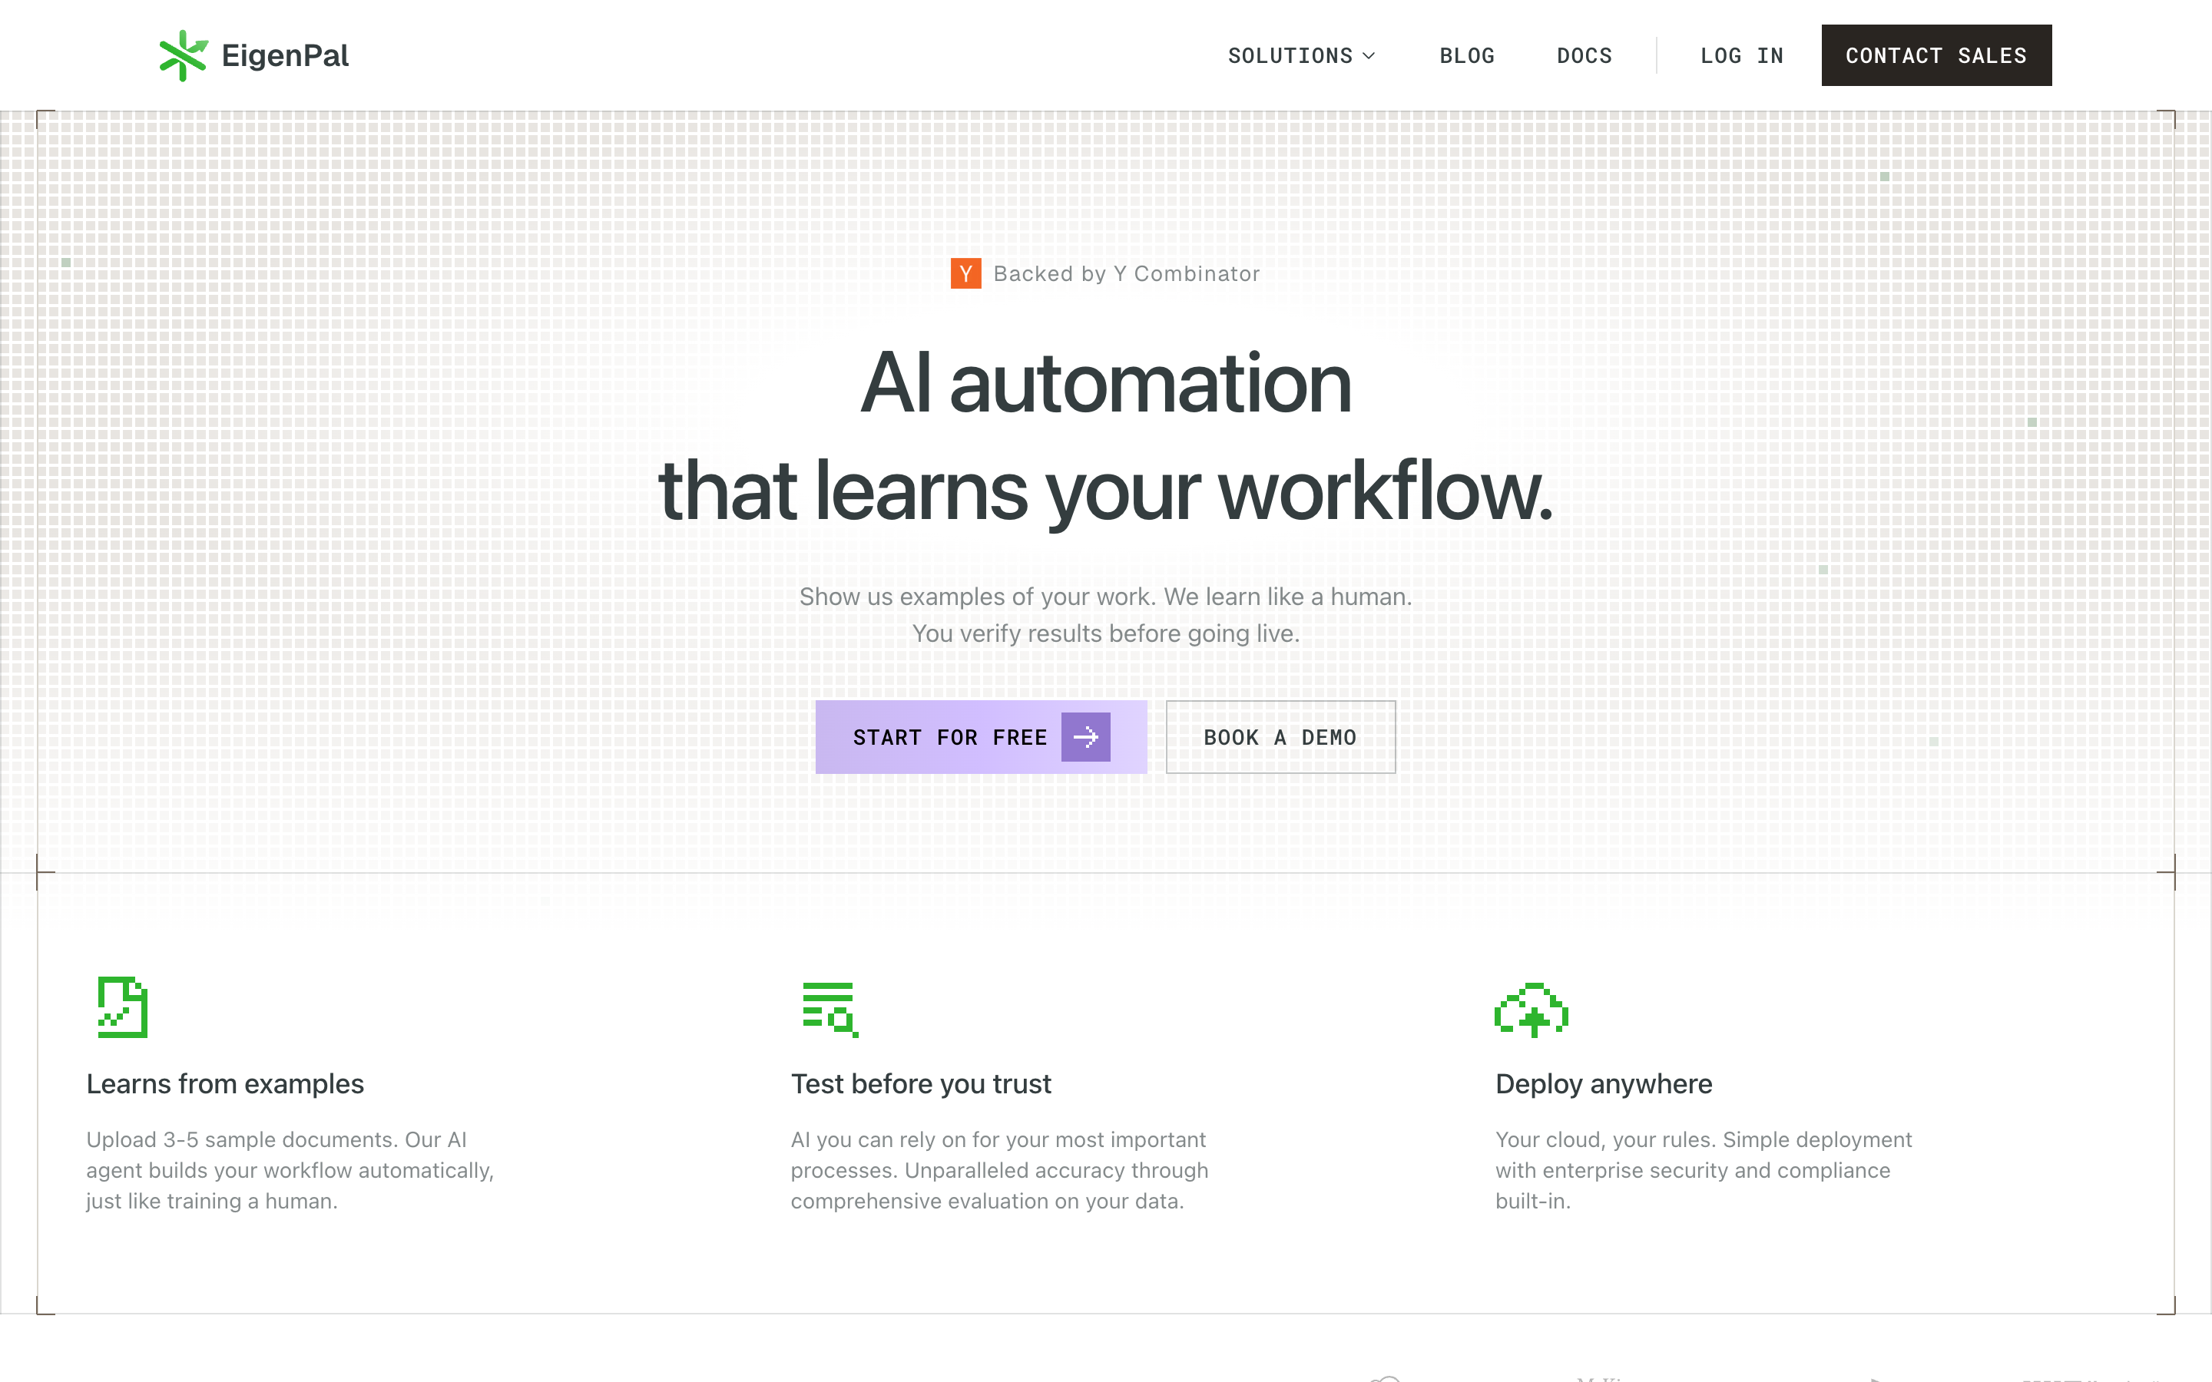Click 'AI you can rely on' description
The width and height of the screenshot is (2212, 1382).
pos(999,1170)
